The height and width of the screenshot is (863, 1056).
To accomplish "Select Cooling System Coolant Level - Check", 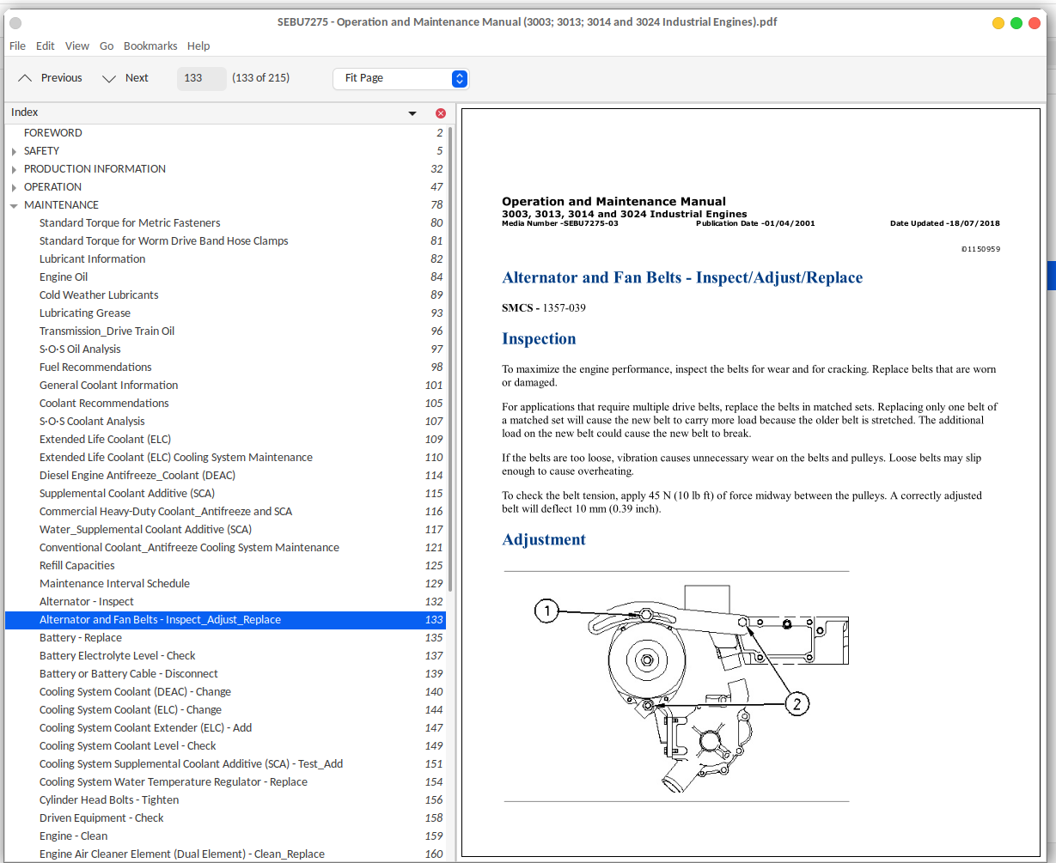I will (126, 745).
